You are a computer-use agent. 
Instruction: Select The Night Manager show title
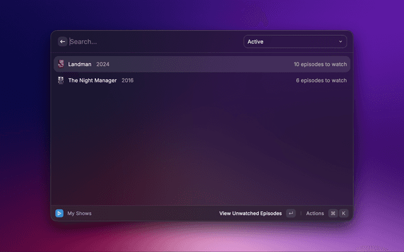pos(92,81)
